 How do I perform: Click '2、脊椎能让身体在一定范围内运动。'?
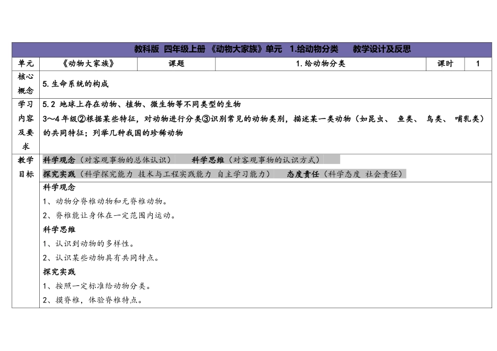(x=109, y=216)
